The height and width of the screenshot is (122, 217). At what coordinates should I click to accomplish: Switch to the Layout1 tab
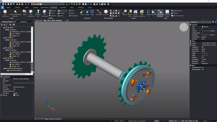(52, 119)
